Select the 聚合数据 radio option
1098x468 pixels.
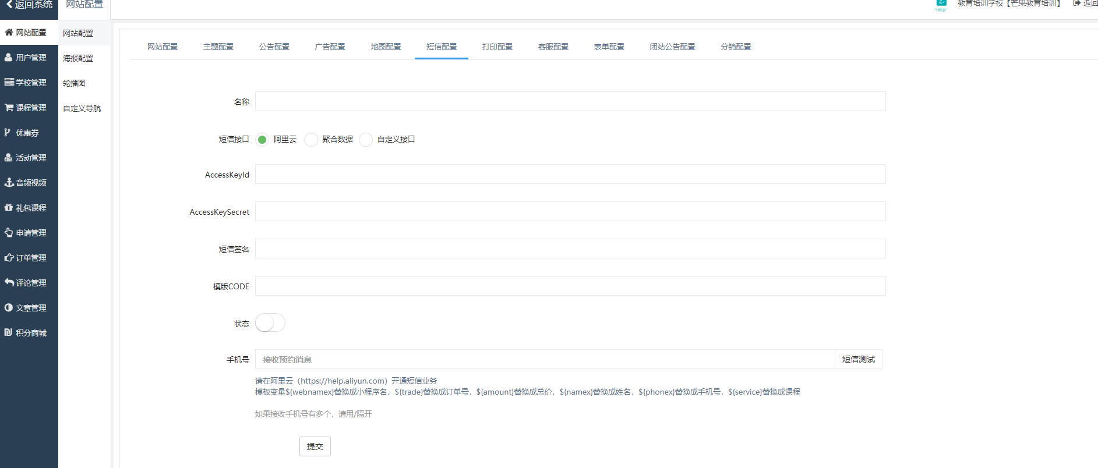tap(311, 140)
